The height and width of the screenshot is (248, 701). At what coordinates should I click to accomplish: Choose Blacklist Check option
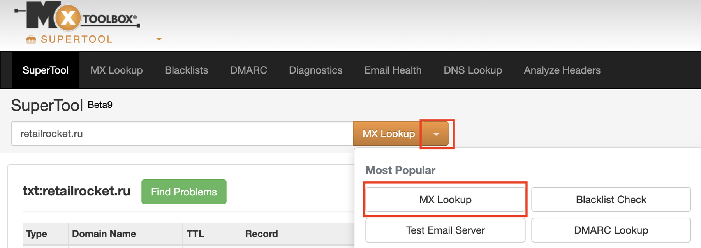click(611, 199)
